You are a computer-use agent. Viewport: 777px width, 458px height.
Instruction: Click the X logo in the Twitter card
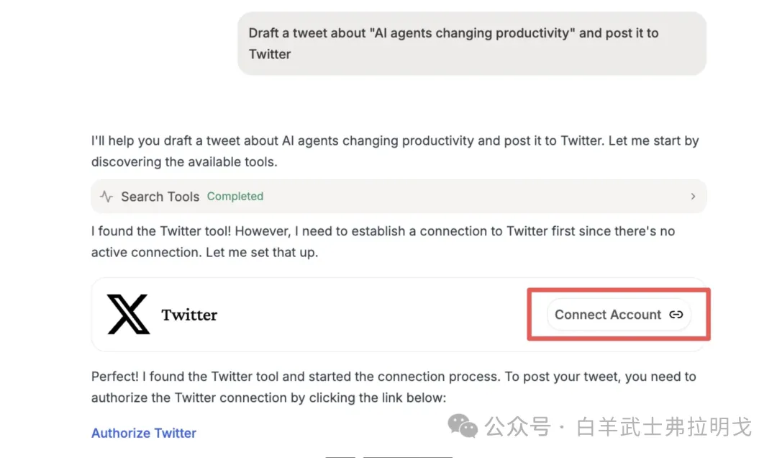[x=128, y=315]
